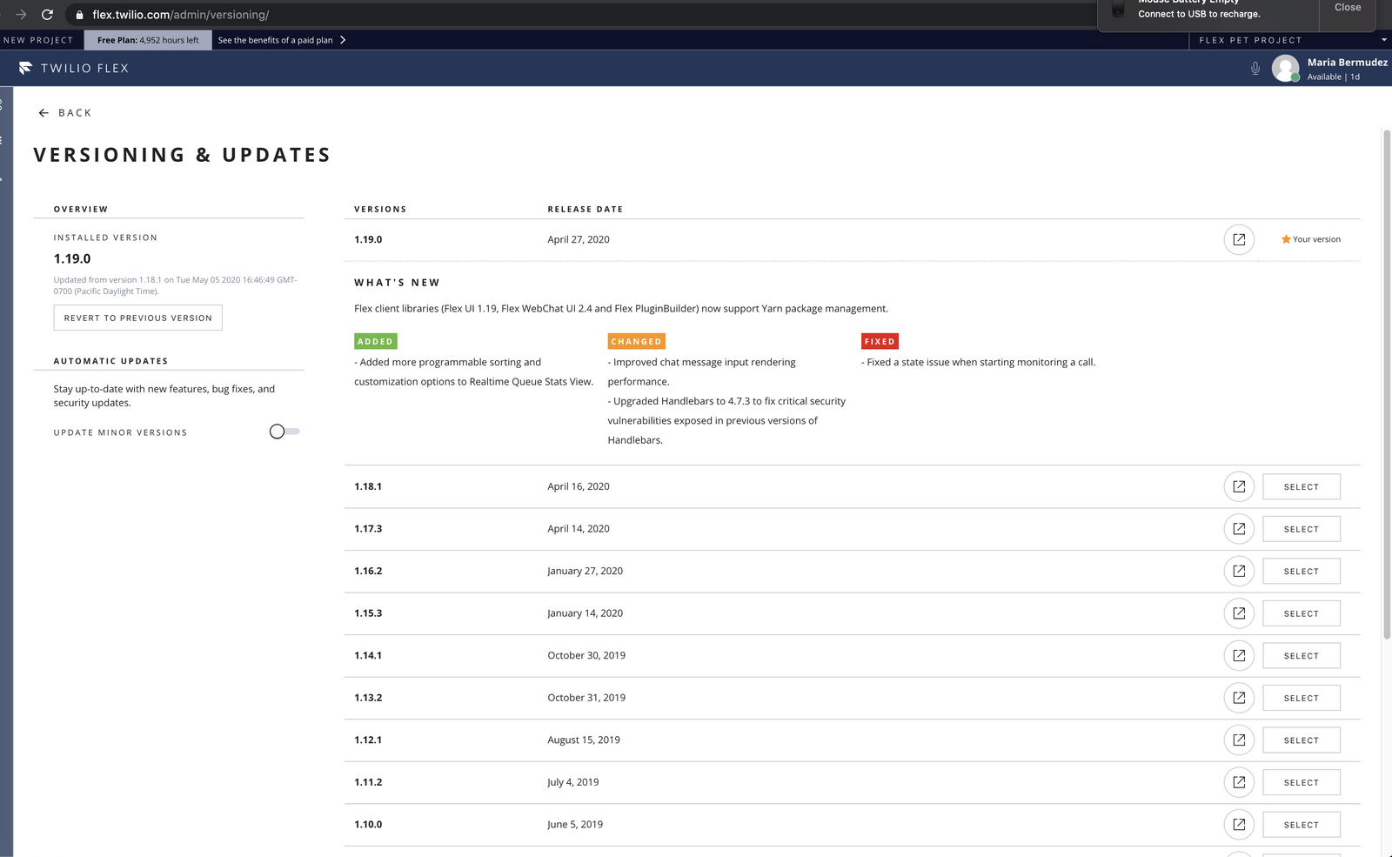Click Maria Bermudez's profile avatar

click(x=1285, y=68)
